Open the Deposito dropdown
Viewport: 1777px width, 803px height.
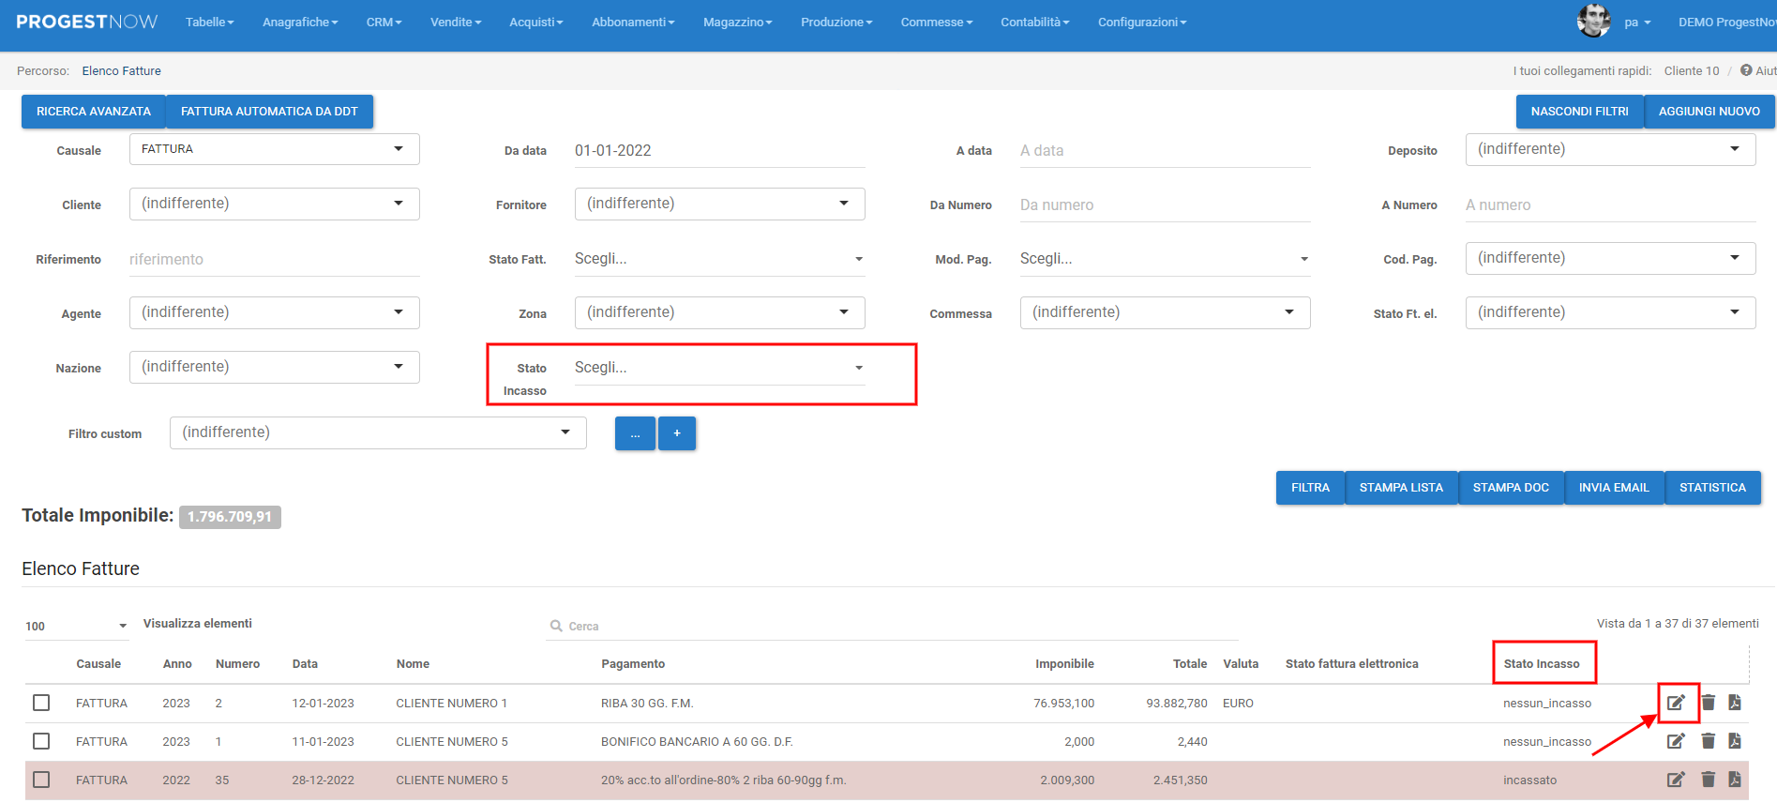tap(1609, 149)
